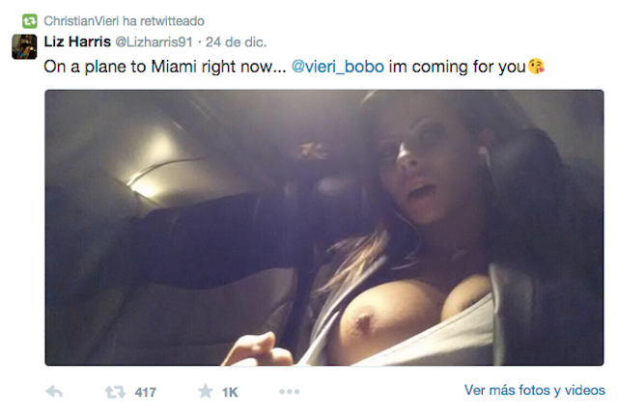Click Ver más fotos y videos

tap(534, 390)
